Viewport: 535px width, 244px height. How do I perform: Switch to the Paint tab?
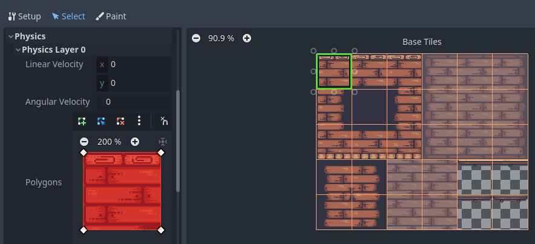111,16
